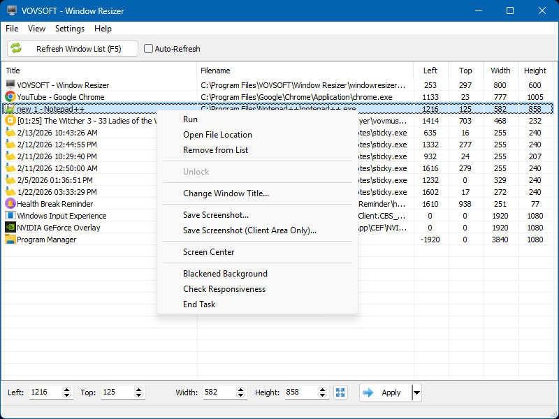This screenshot has height=419, width=559.
Task: Click the Health Break Reminder app icon
Action: pos(10,204)
